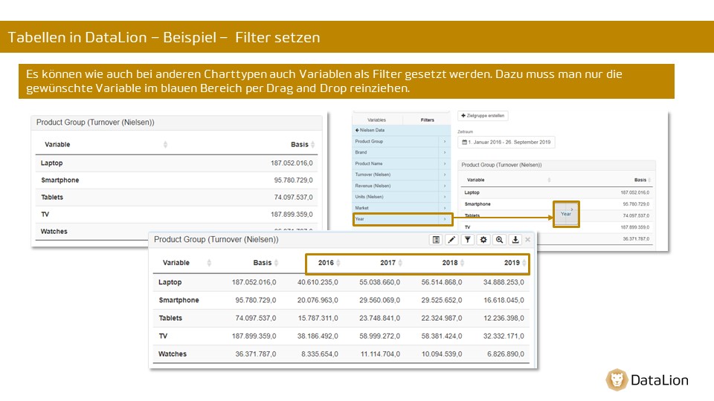The image size is (714, 401).
Task: Click value 6.826.890,0 in Watches row
Action: pyautogui.click(x=506, y=353)
